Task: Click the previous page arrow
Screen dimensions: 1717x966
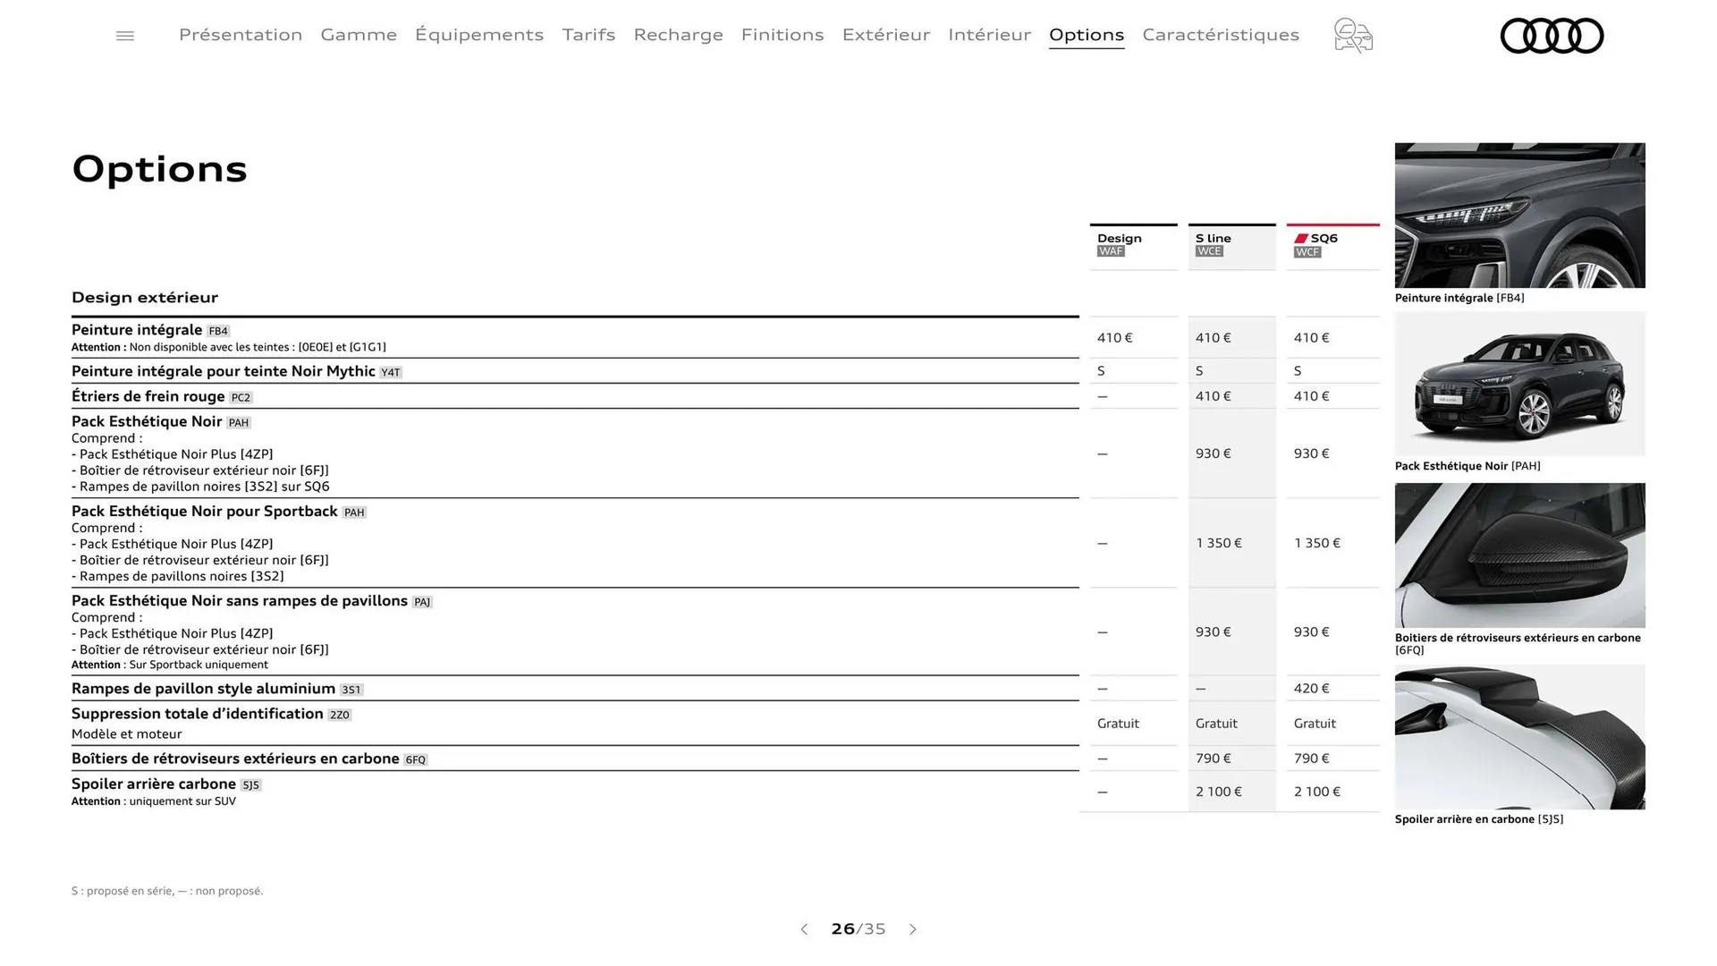Action: pos(803,929)
